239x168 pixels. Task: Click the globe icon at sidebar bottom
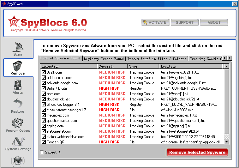18,161
